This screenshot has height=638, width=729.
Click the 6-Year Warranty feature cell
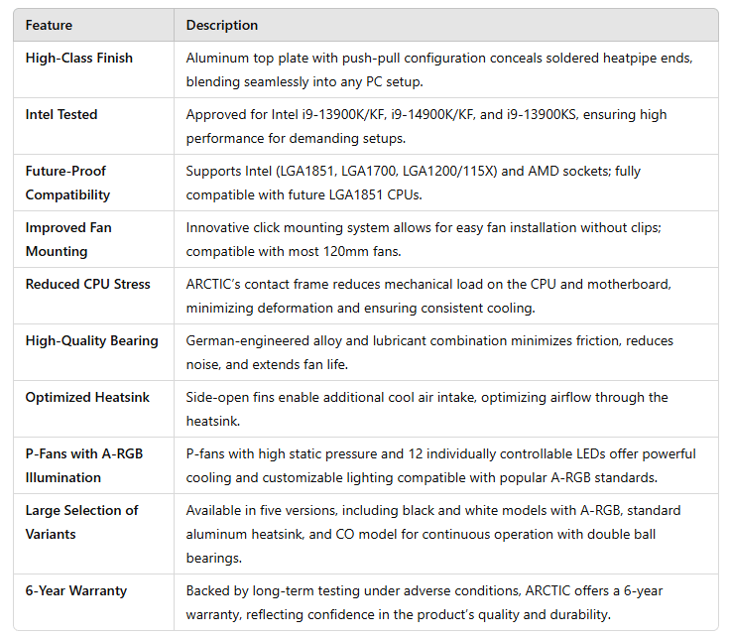pyautogui.click(x=94, y=602)
